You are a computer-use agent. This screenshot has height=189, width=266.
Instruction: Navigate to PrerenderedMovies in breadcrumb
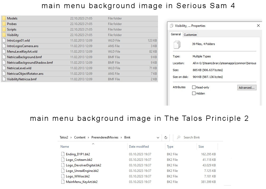coord(105,137)
